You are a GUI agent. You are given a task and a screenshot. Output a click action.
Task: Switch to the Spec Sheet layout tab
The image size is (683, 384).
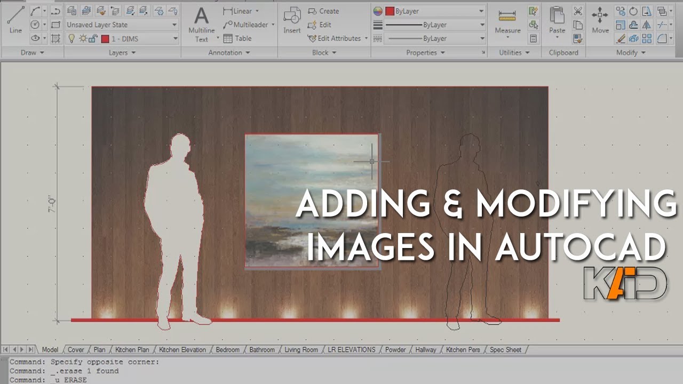(x=506, y=350)
